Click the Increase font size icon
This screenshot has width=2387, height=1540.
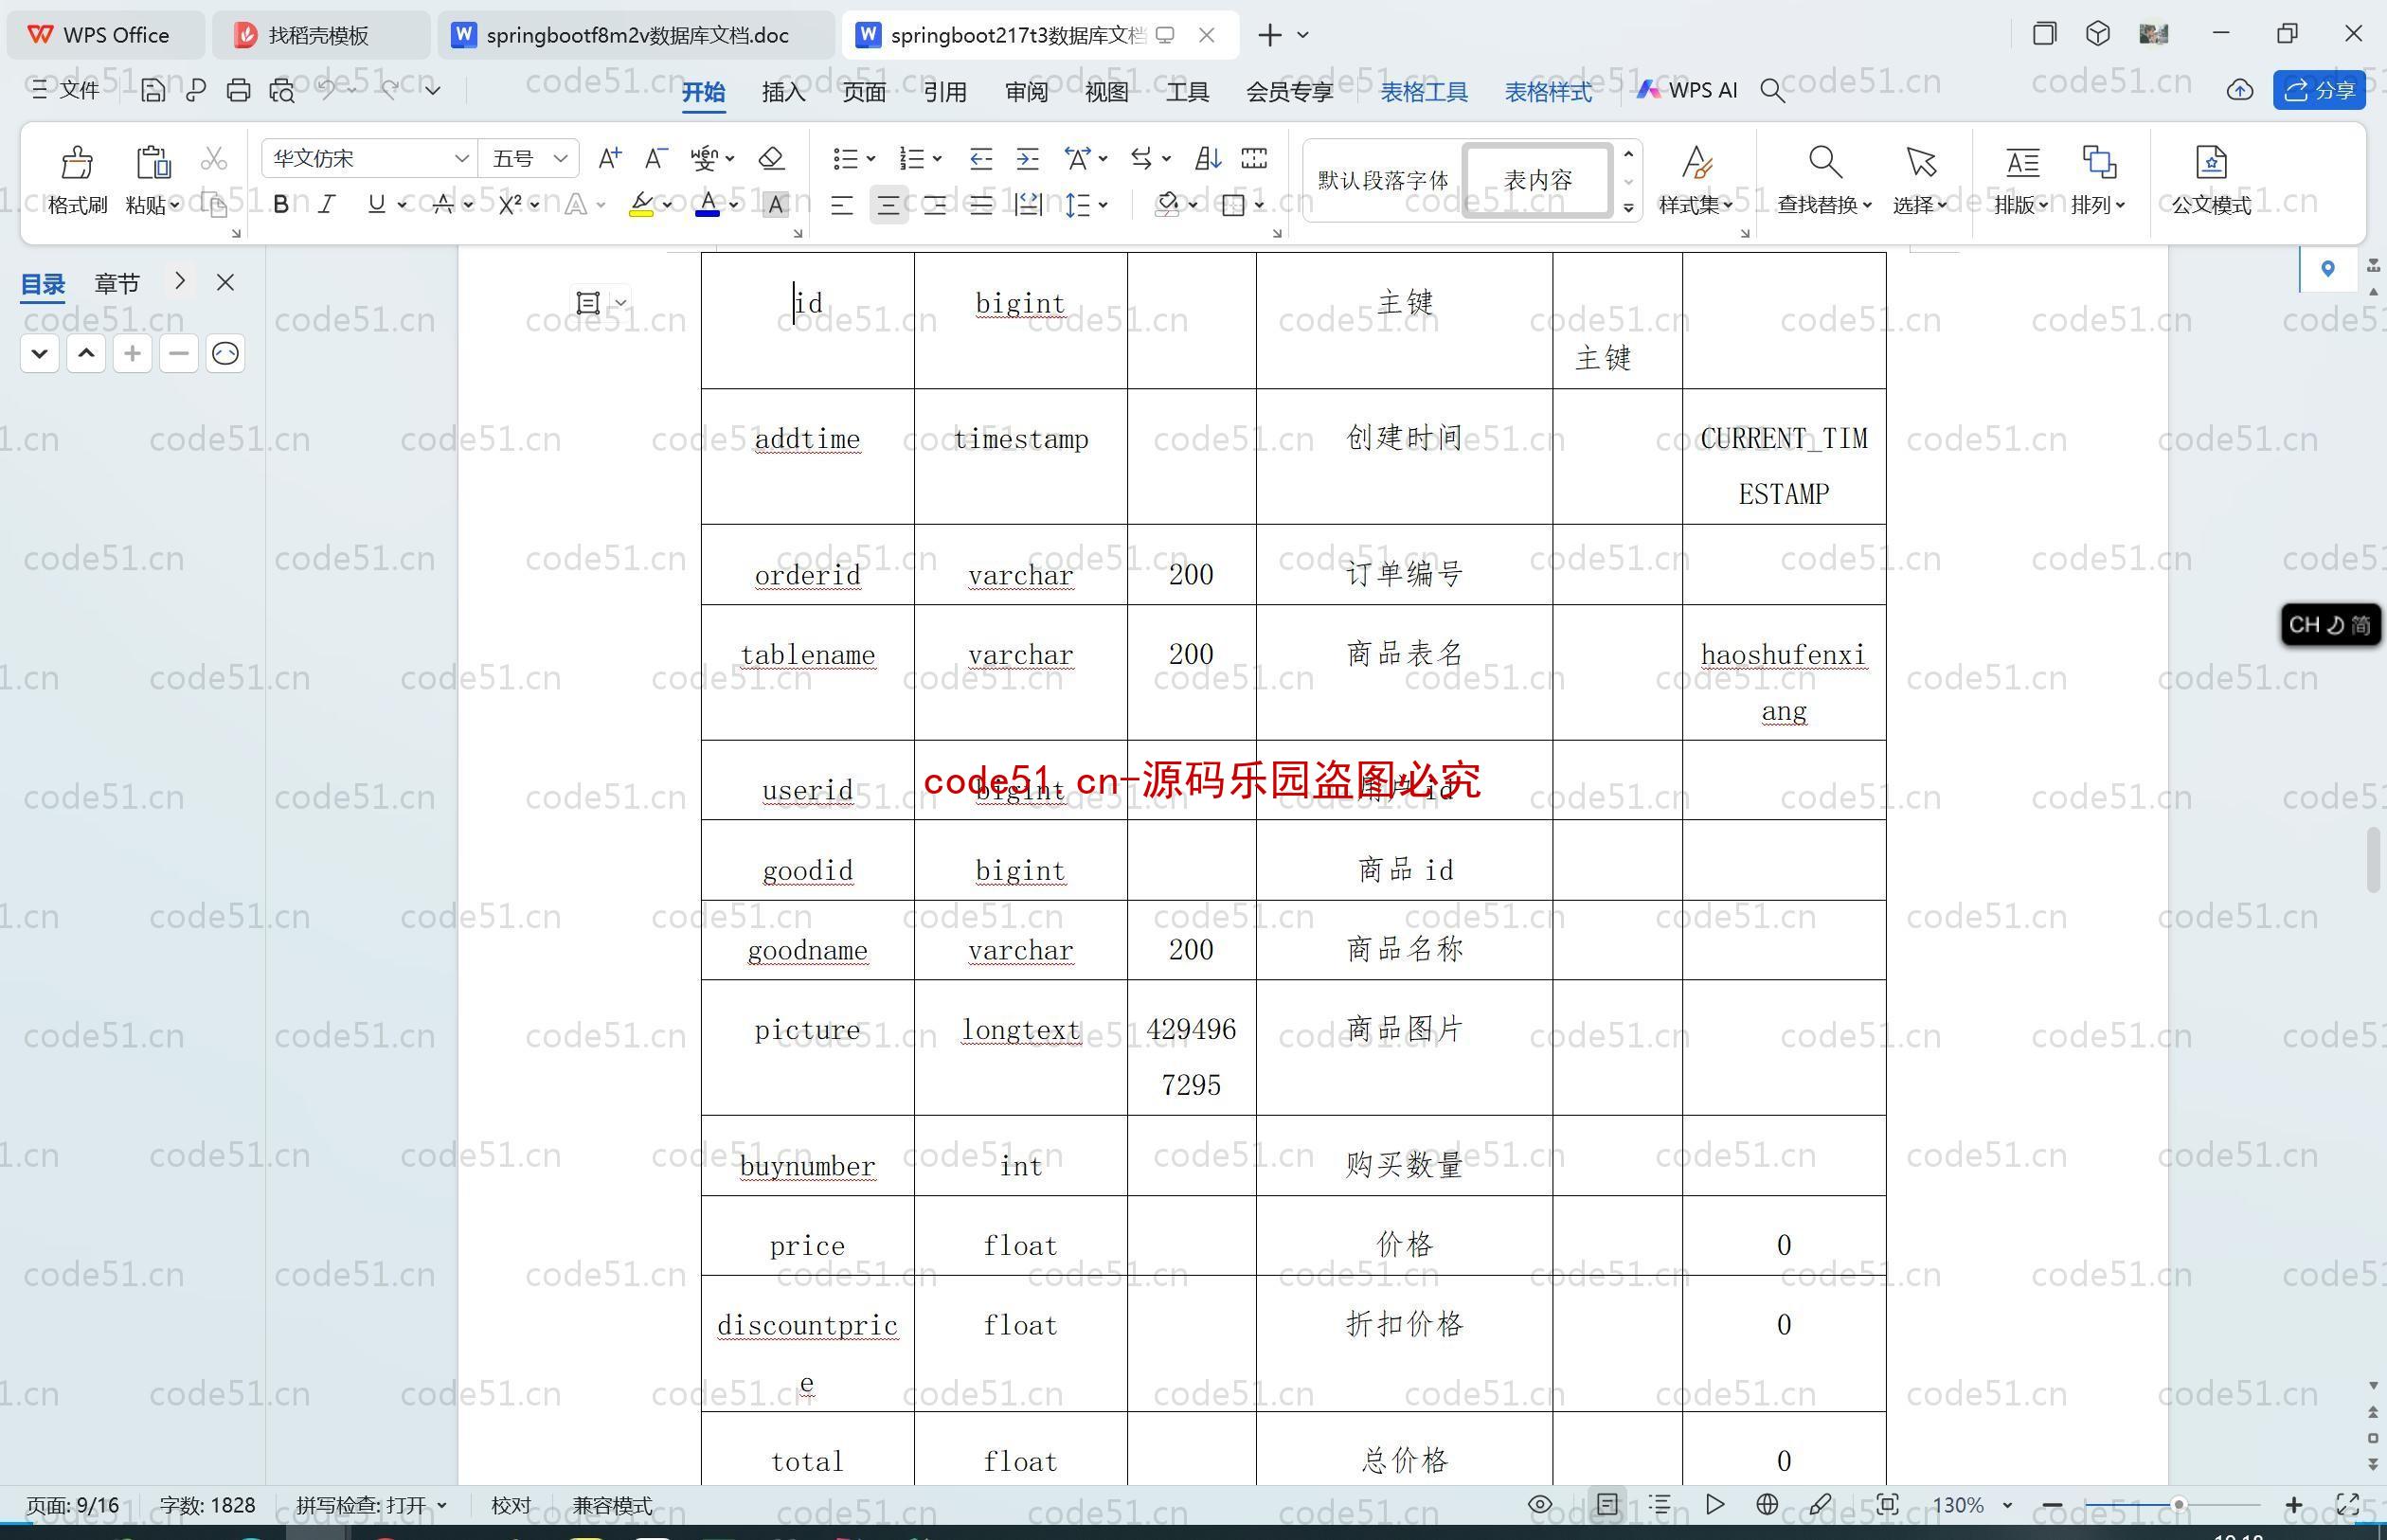(x=609, y=158)
